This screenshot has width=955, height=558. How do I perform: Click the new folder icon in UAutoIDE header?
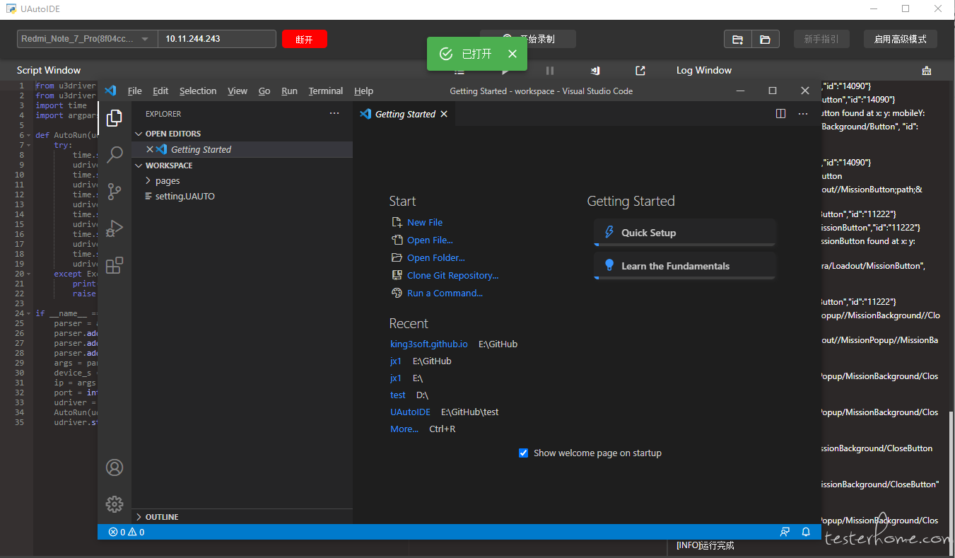(x=737, y=39)
